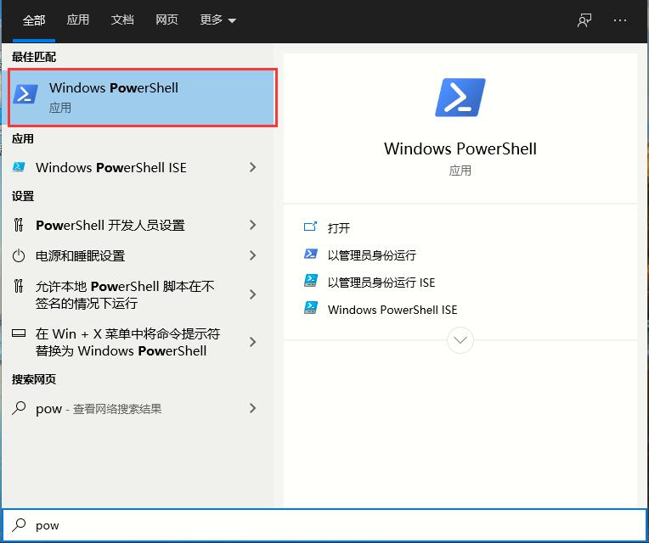Select the 网页 tab
649x543 pixels.
(166, 20)
